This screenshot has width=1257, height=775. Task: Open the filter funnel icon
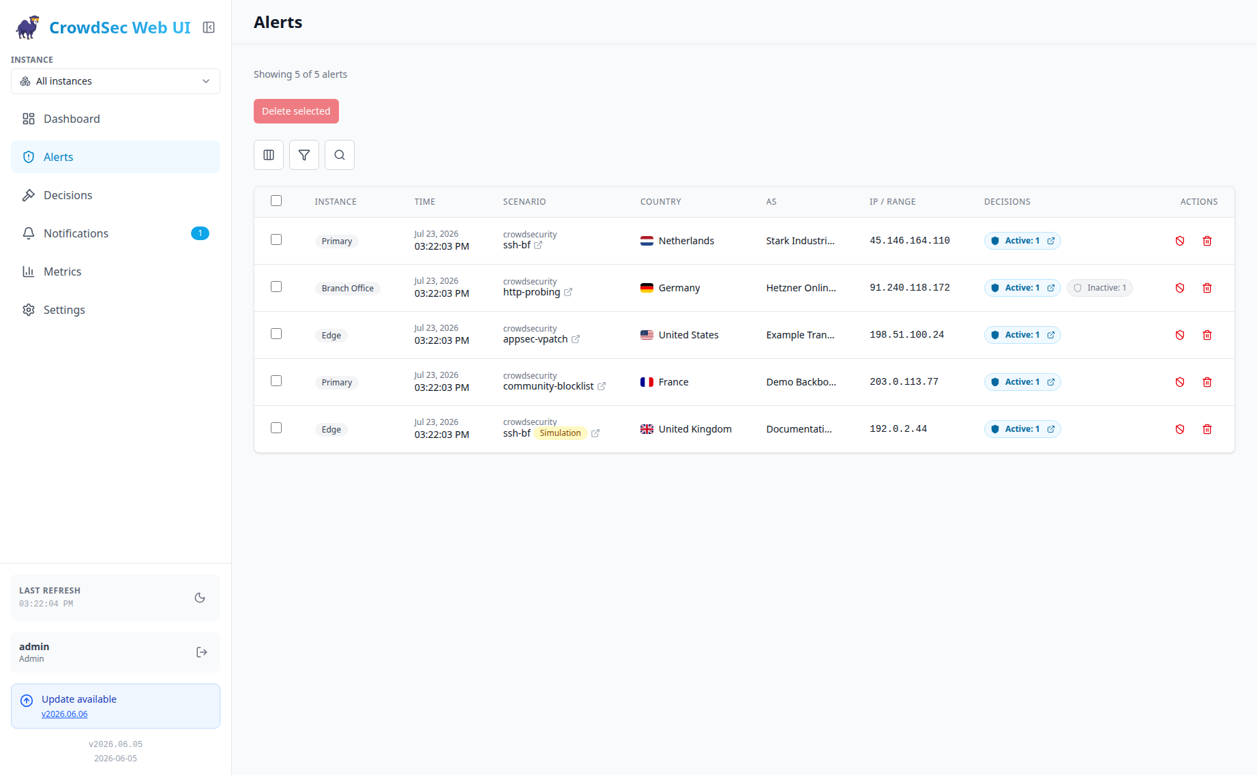(x=304, y=155)
